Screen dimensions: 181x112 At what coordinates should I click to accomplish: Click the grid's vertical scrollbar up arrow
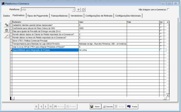[168, 22]
